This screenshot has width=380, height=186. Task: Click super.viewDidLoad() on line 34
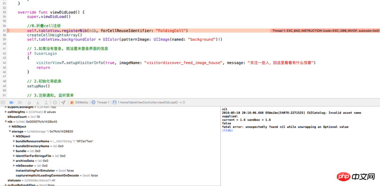(x=49, y=17)
